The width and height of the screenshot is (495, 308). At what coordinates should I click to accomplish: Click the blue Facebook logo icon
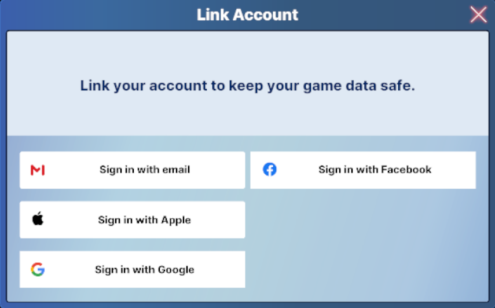(270, 170)
